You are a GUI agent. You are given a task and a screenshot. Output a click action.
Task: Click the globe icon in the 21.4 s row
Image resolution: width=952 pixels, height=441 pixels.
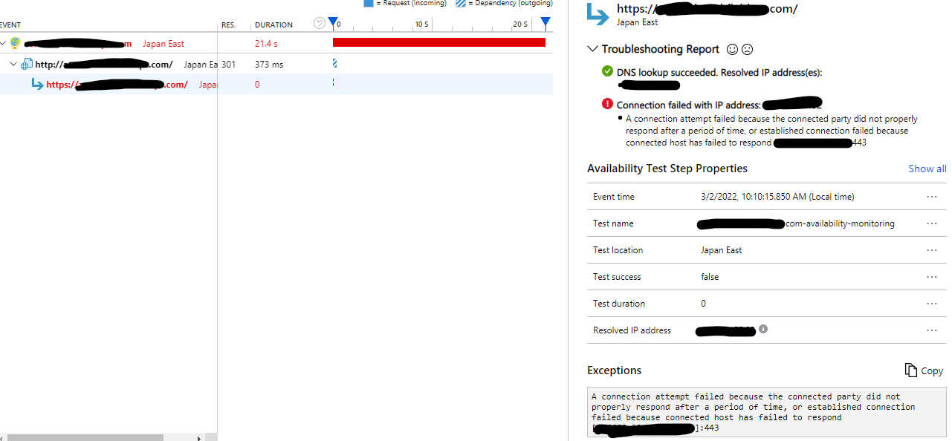click(x=15, y=43)
